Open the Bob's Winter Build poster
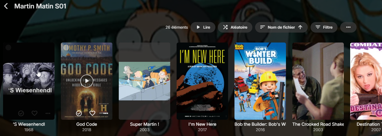Screen dimensions: 382x136 (260, 81)
